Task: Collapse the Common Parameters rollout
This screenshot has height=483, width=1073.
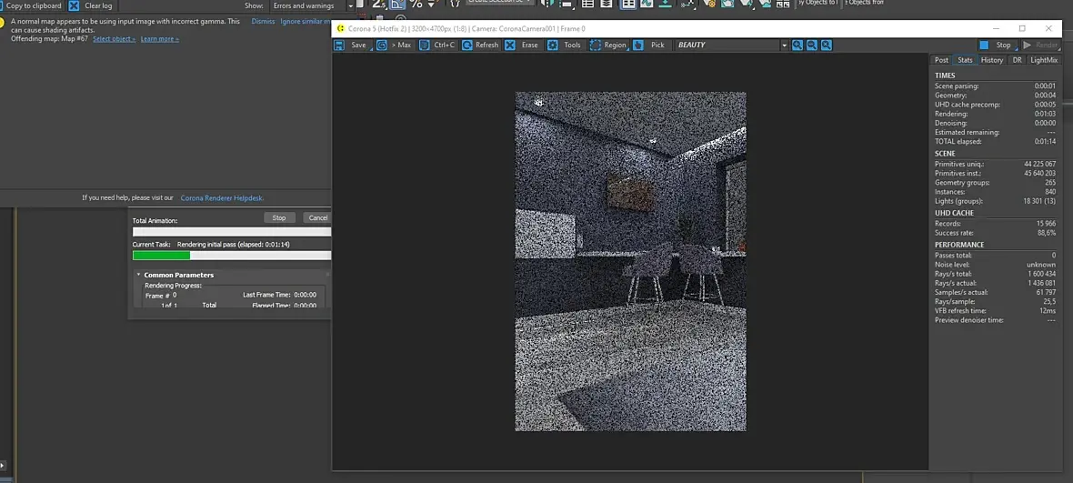Action: (x=178, y=275)
